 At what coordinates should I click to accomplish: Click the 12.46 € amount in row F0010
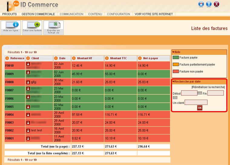pyautogui.click(x=77, y=66)
